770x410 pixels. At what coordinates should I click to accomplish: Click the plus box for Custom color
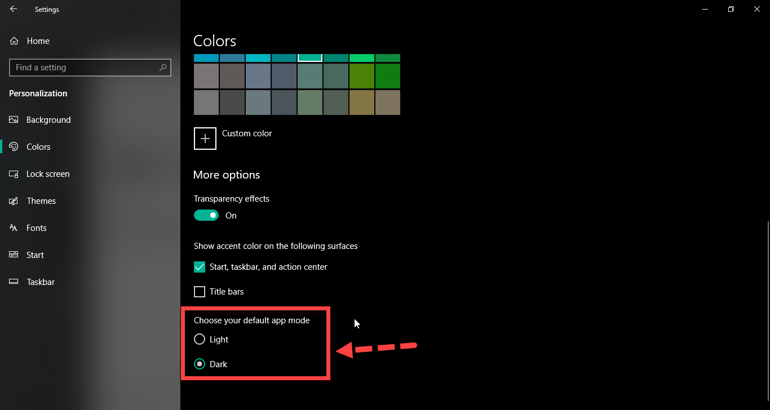[205, 139]
